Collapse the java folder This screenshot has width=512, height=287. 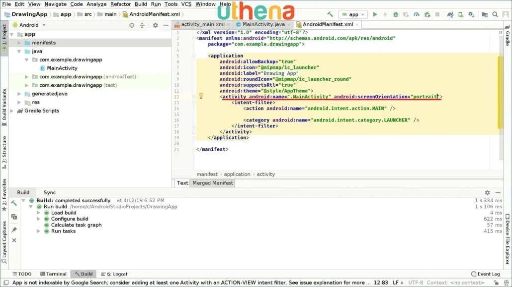19,51
